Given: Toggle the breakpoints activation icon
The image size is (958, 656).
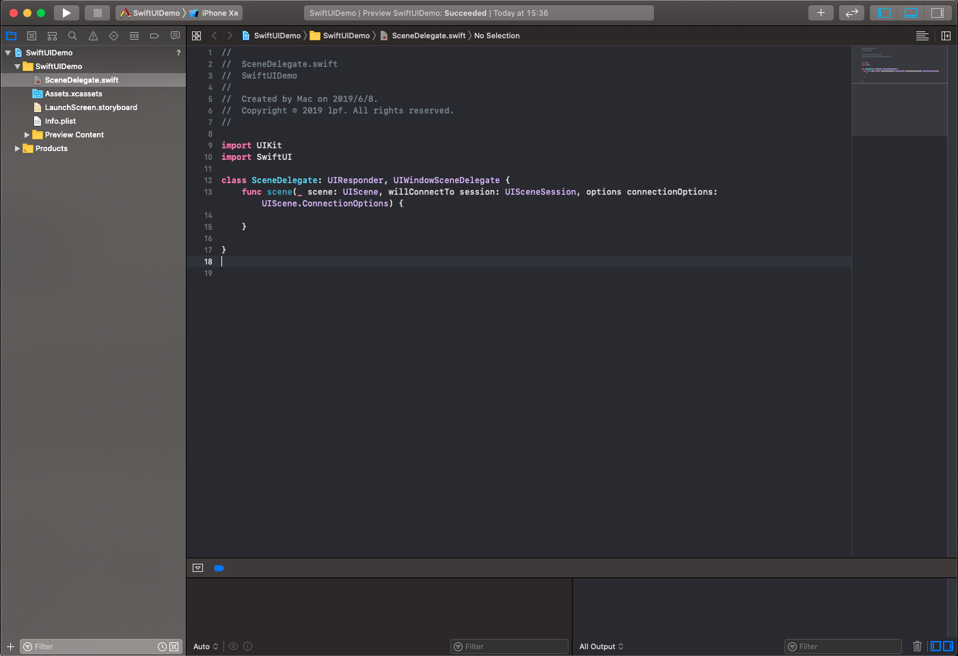Looking at the screenshot, I should pos(219,568).
